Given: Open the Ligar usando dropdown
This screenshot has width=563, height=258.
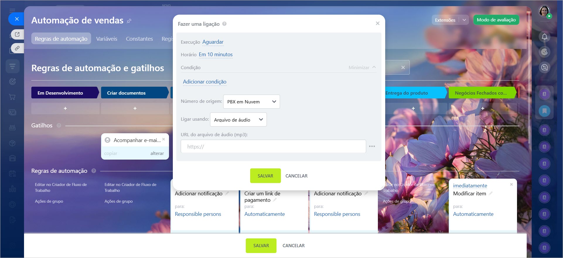Looking at the screenshot, I should (238, 119).
